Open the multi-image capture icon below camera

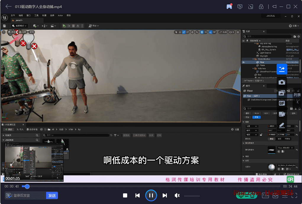[x=282, y=93]
